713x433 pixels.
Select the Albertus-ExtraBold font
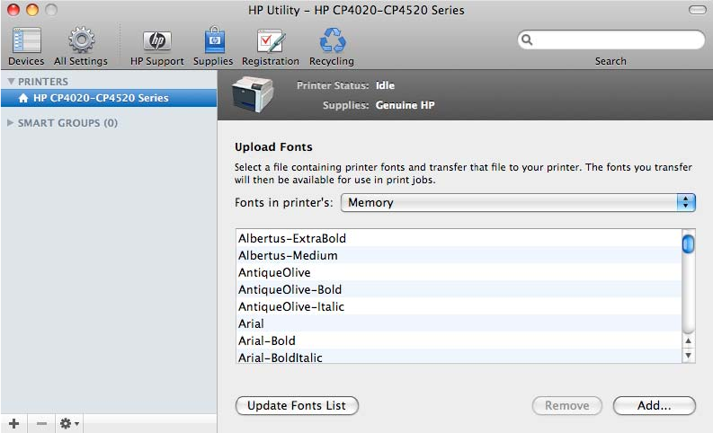click(459, 238)
